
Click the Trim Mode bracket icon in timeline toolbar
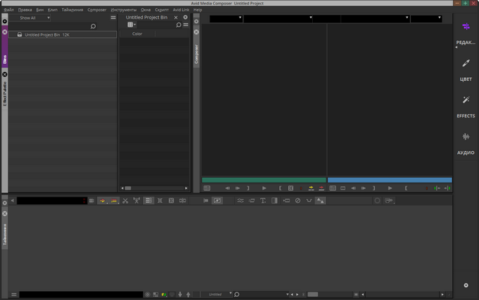159,200
